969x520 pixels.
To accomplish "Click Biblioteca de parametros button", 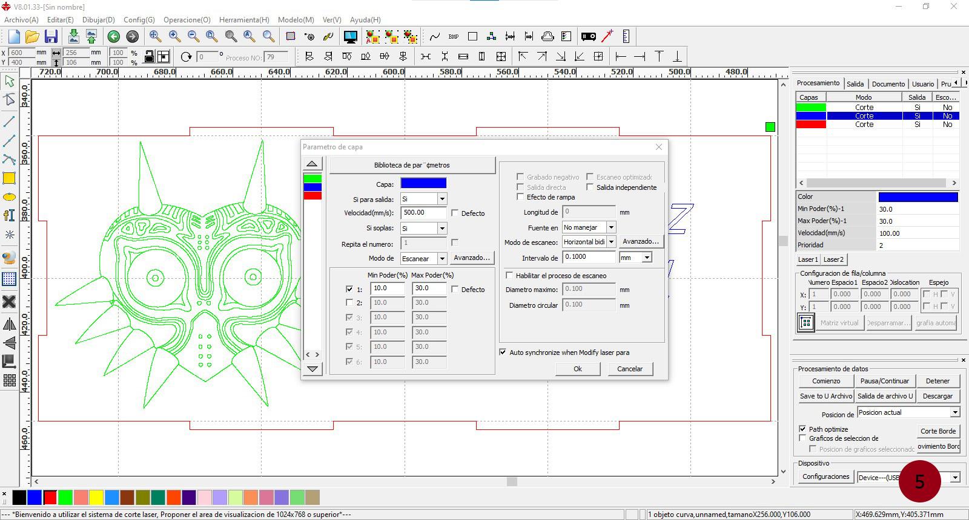I will pos(412,165).
